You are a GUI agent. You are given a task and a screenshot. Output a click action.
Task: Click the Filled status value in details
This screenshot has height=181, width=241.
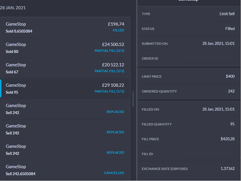coord(230,28)
